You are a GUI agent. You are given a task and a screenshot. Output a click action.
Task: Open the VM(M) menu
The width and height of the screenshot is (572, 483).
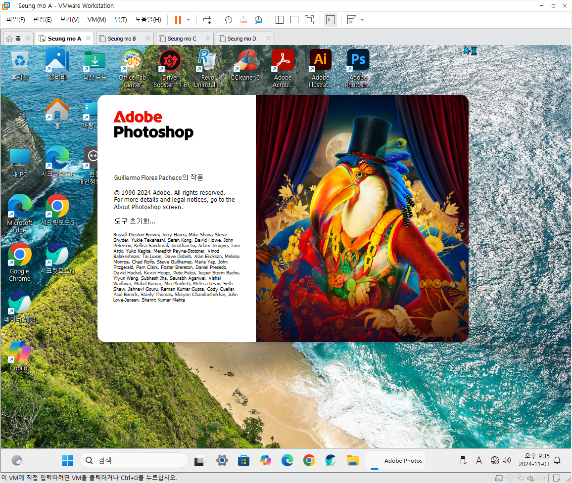(96, 20)
